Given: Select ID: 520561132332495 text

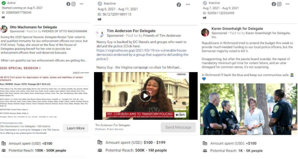Looking at the screenshot, I should pyautogui.click(x=218, y=13).
